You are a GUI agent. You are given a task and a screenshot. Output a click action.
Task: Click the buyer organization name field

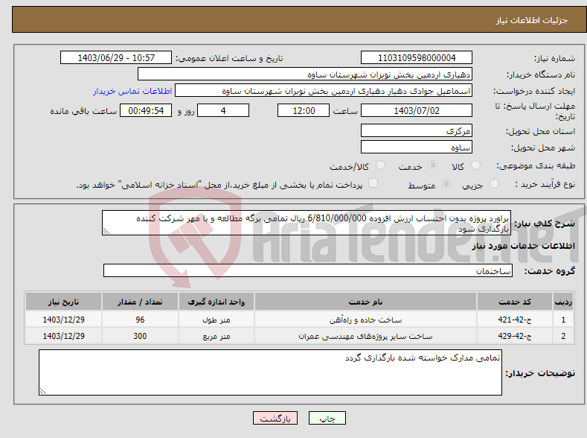pos(305,74)
